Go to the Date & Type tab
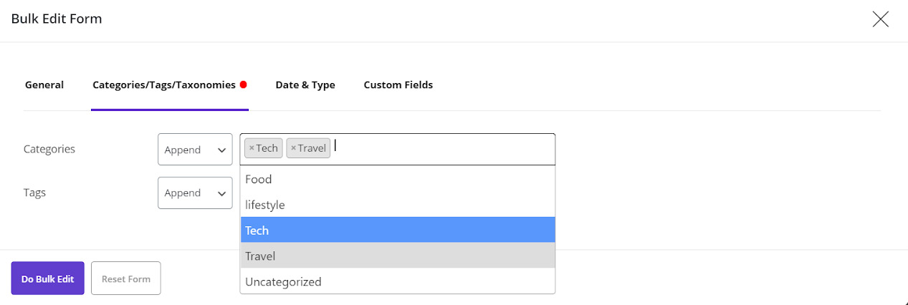The image size is (908, 305). point(305,84)
